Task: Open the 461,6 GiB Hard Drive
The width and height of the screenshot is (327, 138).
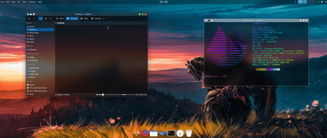Action: [40, 91]
